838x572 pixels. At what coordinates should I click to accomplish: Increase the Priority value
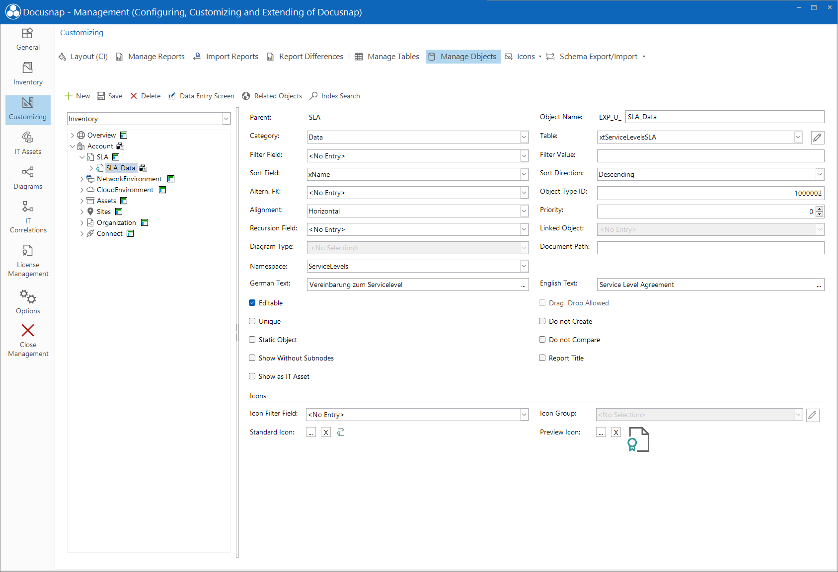(x=820, y=209)
